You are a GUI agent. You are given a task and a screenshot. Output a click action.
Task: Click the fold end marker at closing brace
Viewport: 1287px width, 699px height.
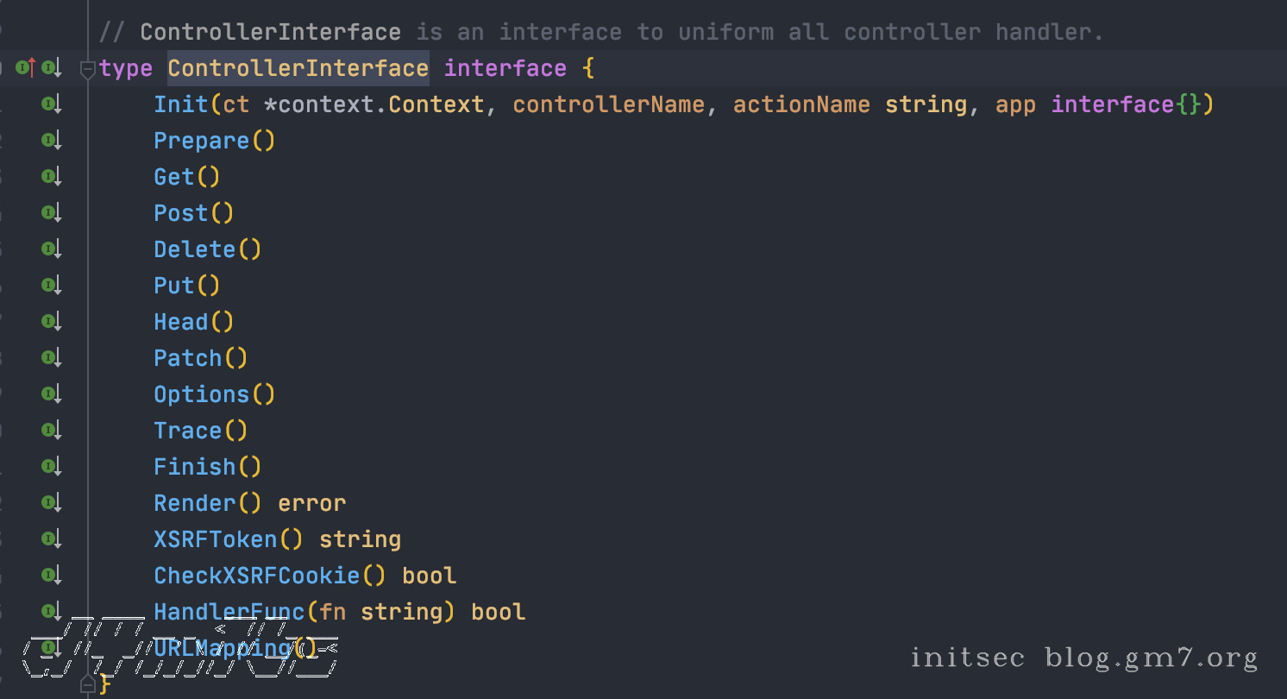pos(87,684)
